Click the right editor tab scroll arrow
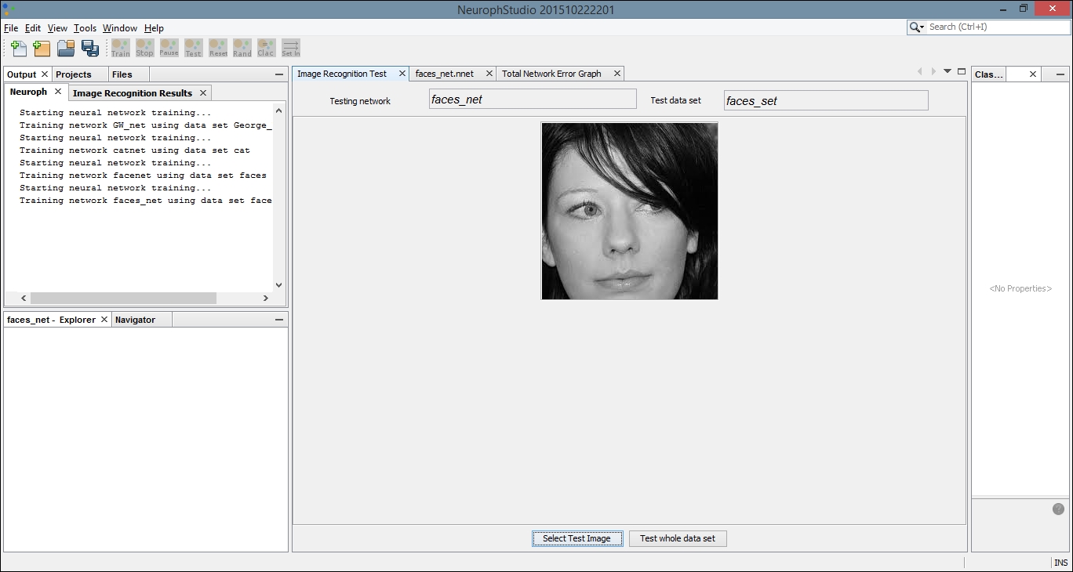 [933, 71]
